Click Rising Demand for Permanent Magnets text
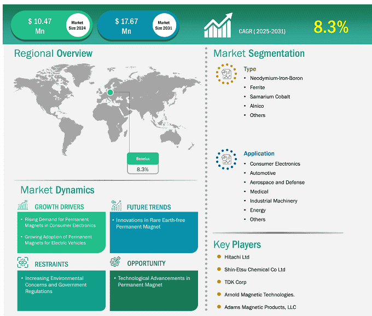 [60, 223]
